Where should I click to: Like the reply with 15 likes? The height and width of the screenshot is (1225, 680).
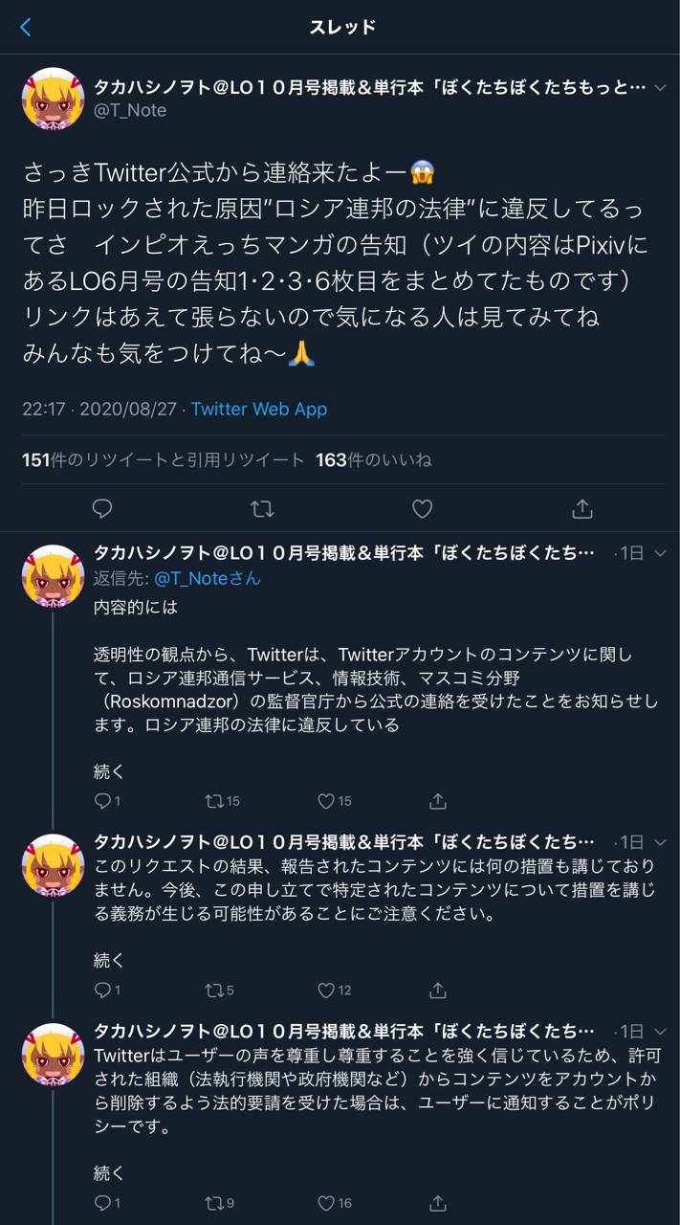[x=327, y=801]
